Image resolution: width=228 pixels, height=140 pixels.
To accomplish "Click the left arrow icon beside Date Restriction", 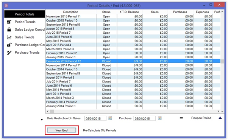I will point(42,120).
